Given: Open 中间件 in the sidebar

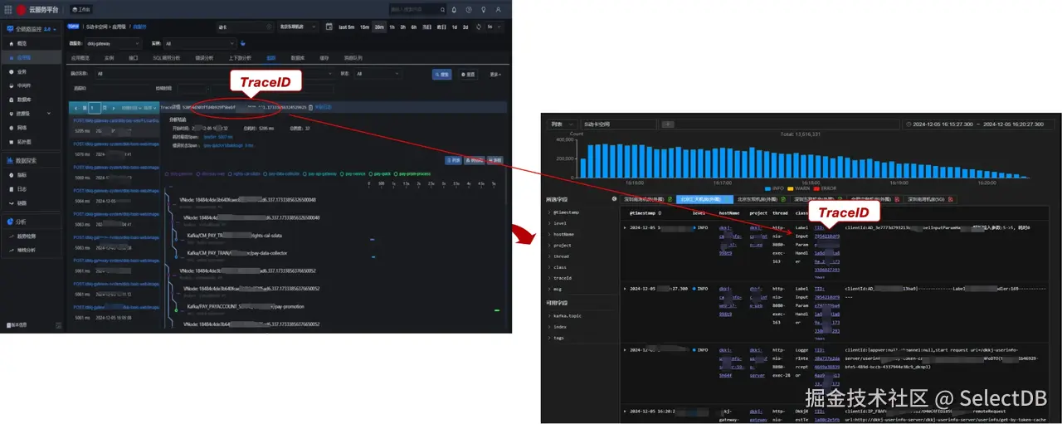Looking at the screenshot, I should pos(25,85).
